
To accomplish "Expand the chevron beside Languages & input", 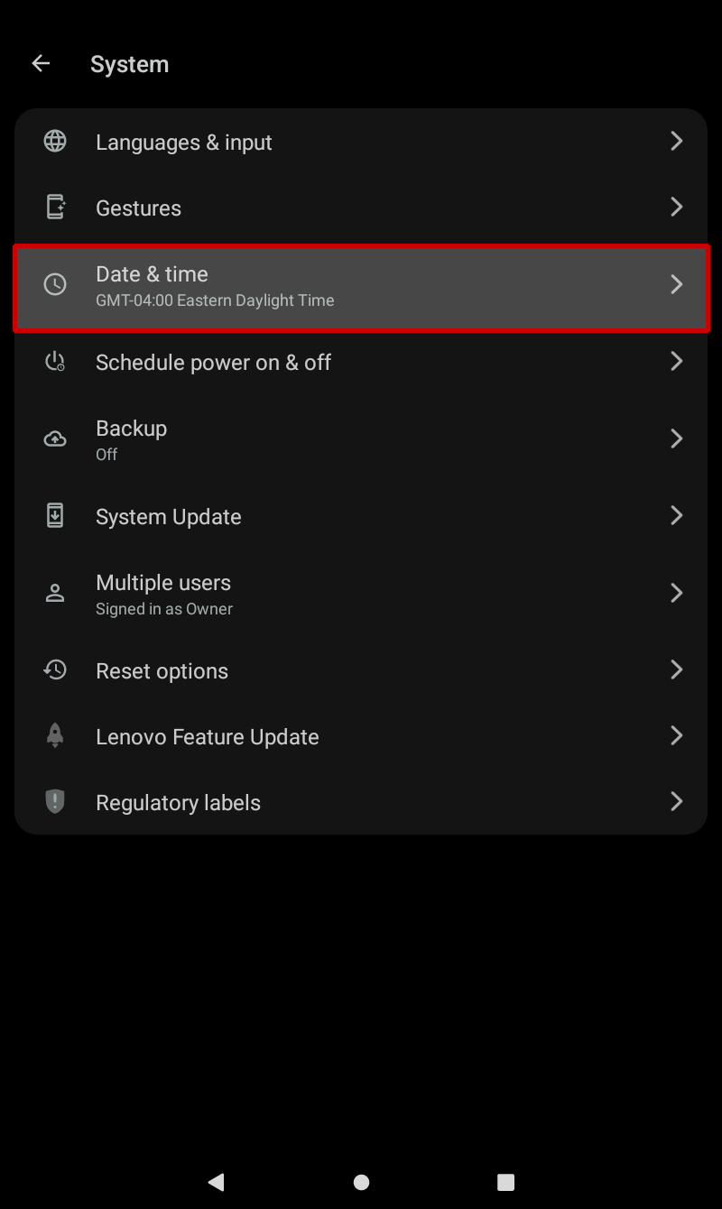I will point(676,141).
